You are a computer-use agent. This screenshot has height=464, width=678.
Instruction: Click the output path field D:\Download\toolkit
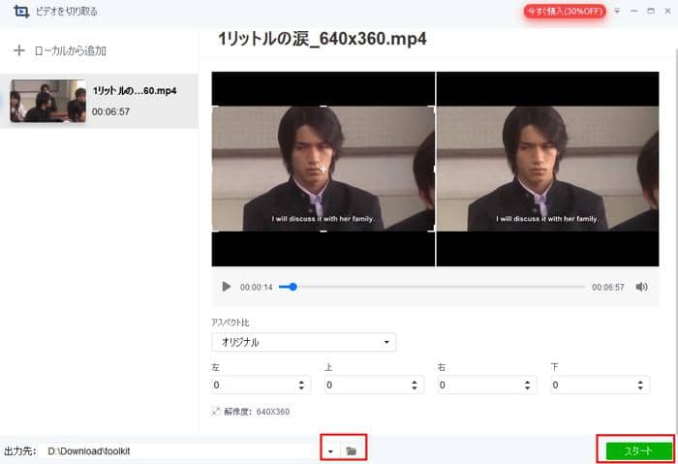(x=179, y=451)
